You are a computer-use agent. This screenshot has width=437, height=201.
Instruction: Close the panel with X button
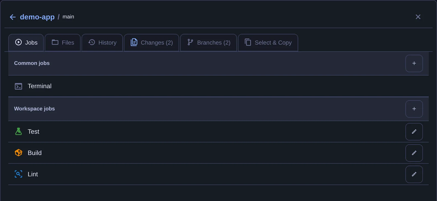click(x=418, y=17)
